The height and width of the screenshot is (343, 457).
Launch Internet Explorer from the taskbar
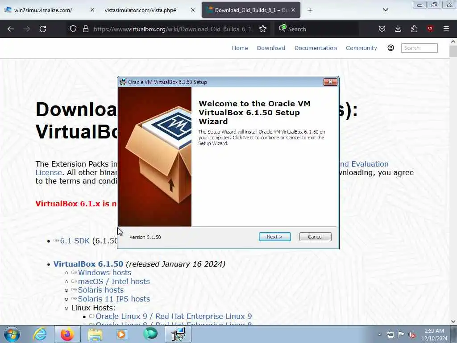coord(40,334)
